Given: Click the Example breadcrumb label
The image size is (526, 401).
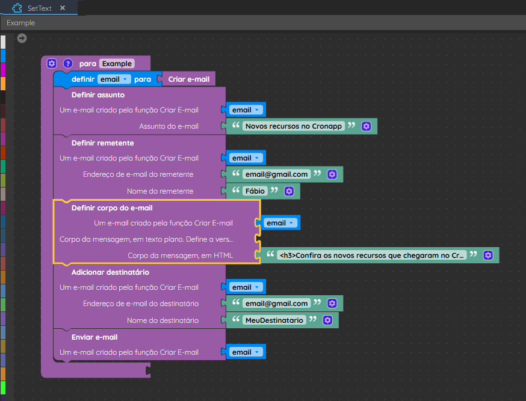Looking at the screenshot, I should pyautogui.click(x=21, y=23).
